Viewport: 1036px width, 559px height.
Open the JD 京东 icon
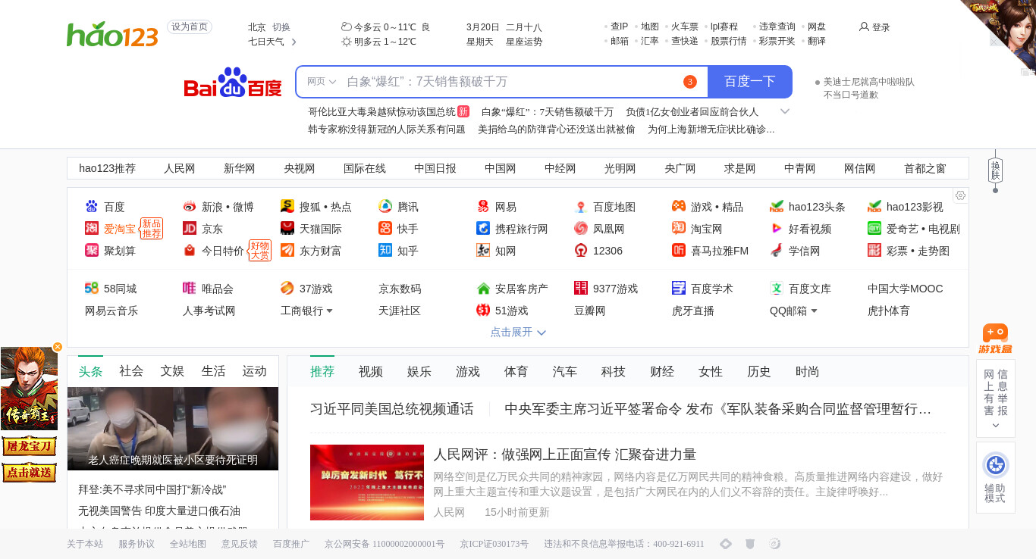click(190, 229)
